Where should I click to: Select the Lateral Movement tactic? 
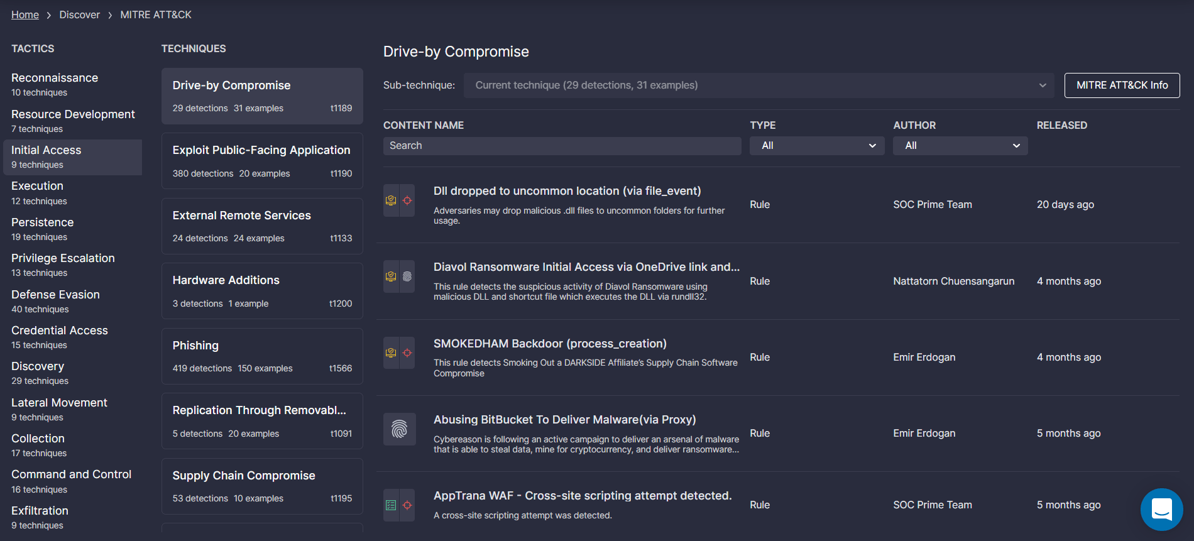point(72,409)
